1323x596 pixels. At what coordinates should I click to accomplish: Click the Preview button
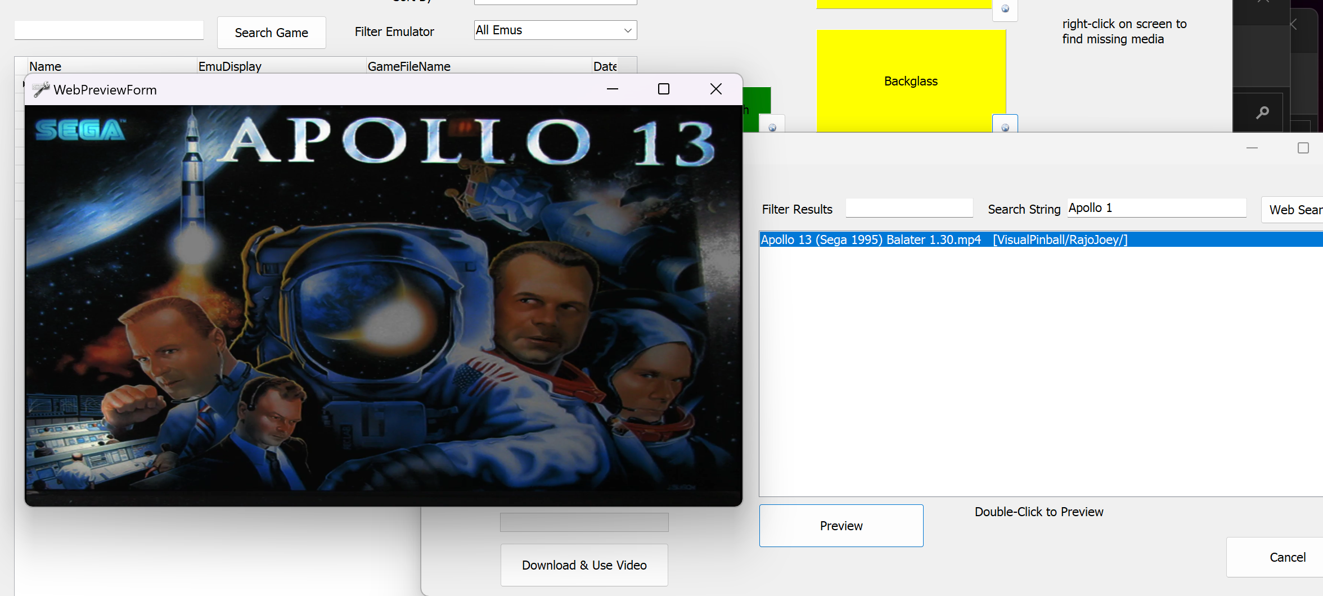[x=840, y=525]
